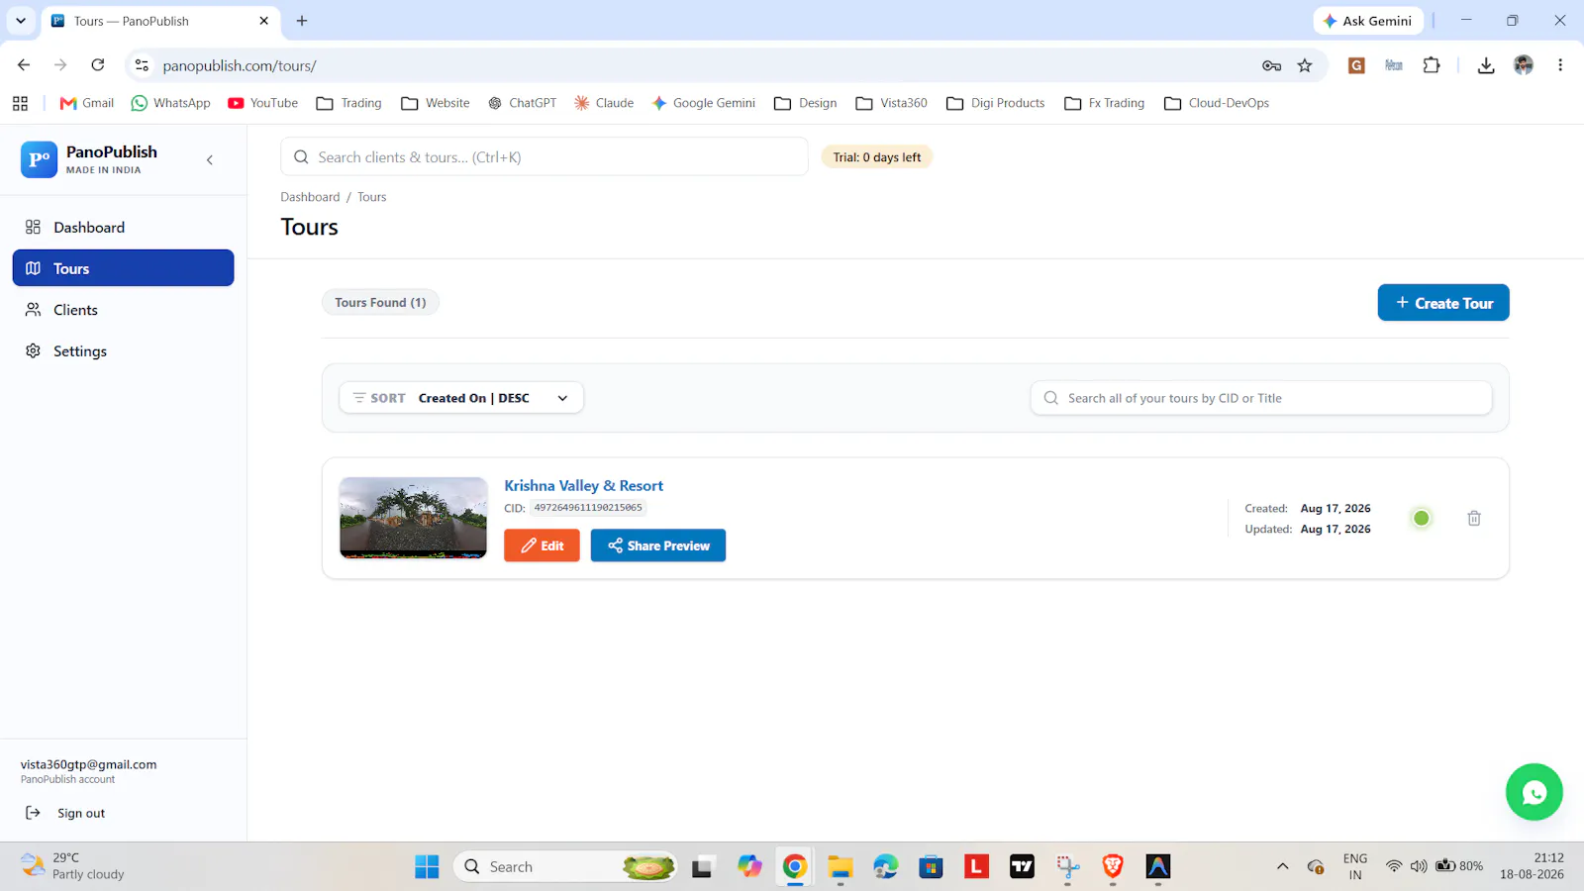This screenshot has width=1584, height=891.
Task: Edit the Krishna Valley & Resort tour
Action: pos(542,545)
